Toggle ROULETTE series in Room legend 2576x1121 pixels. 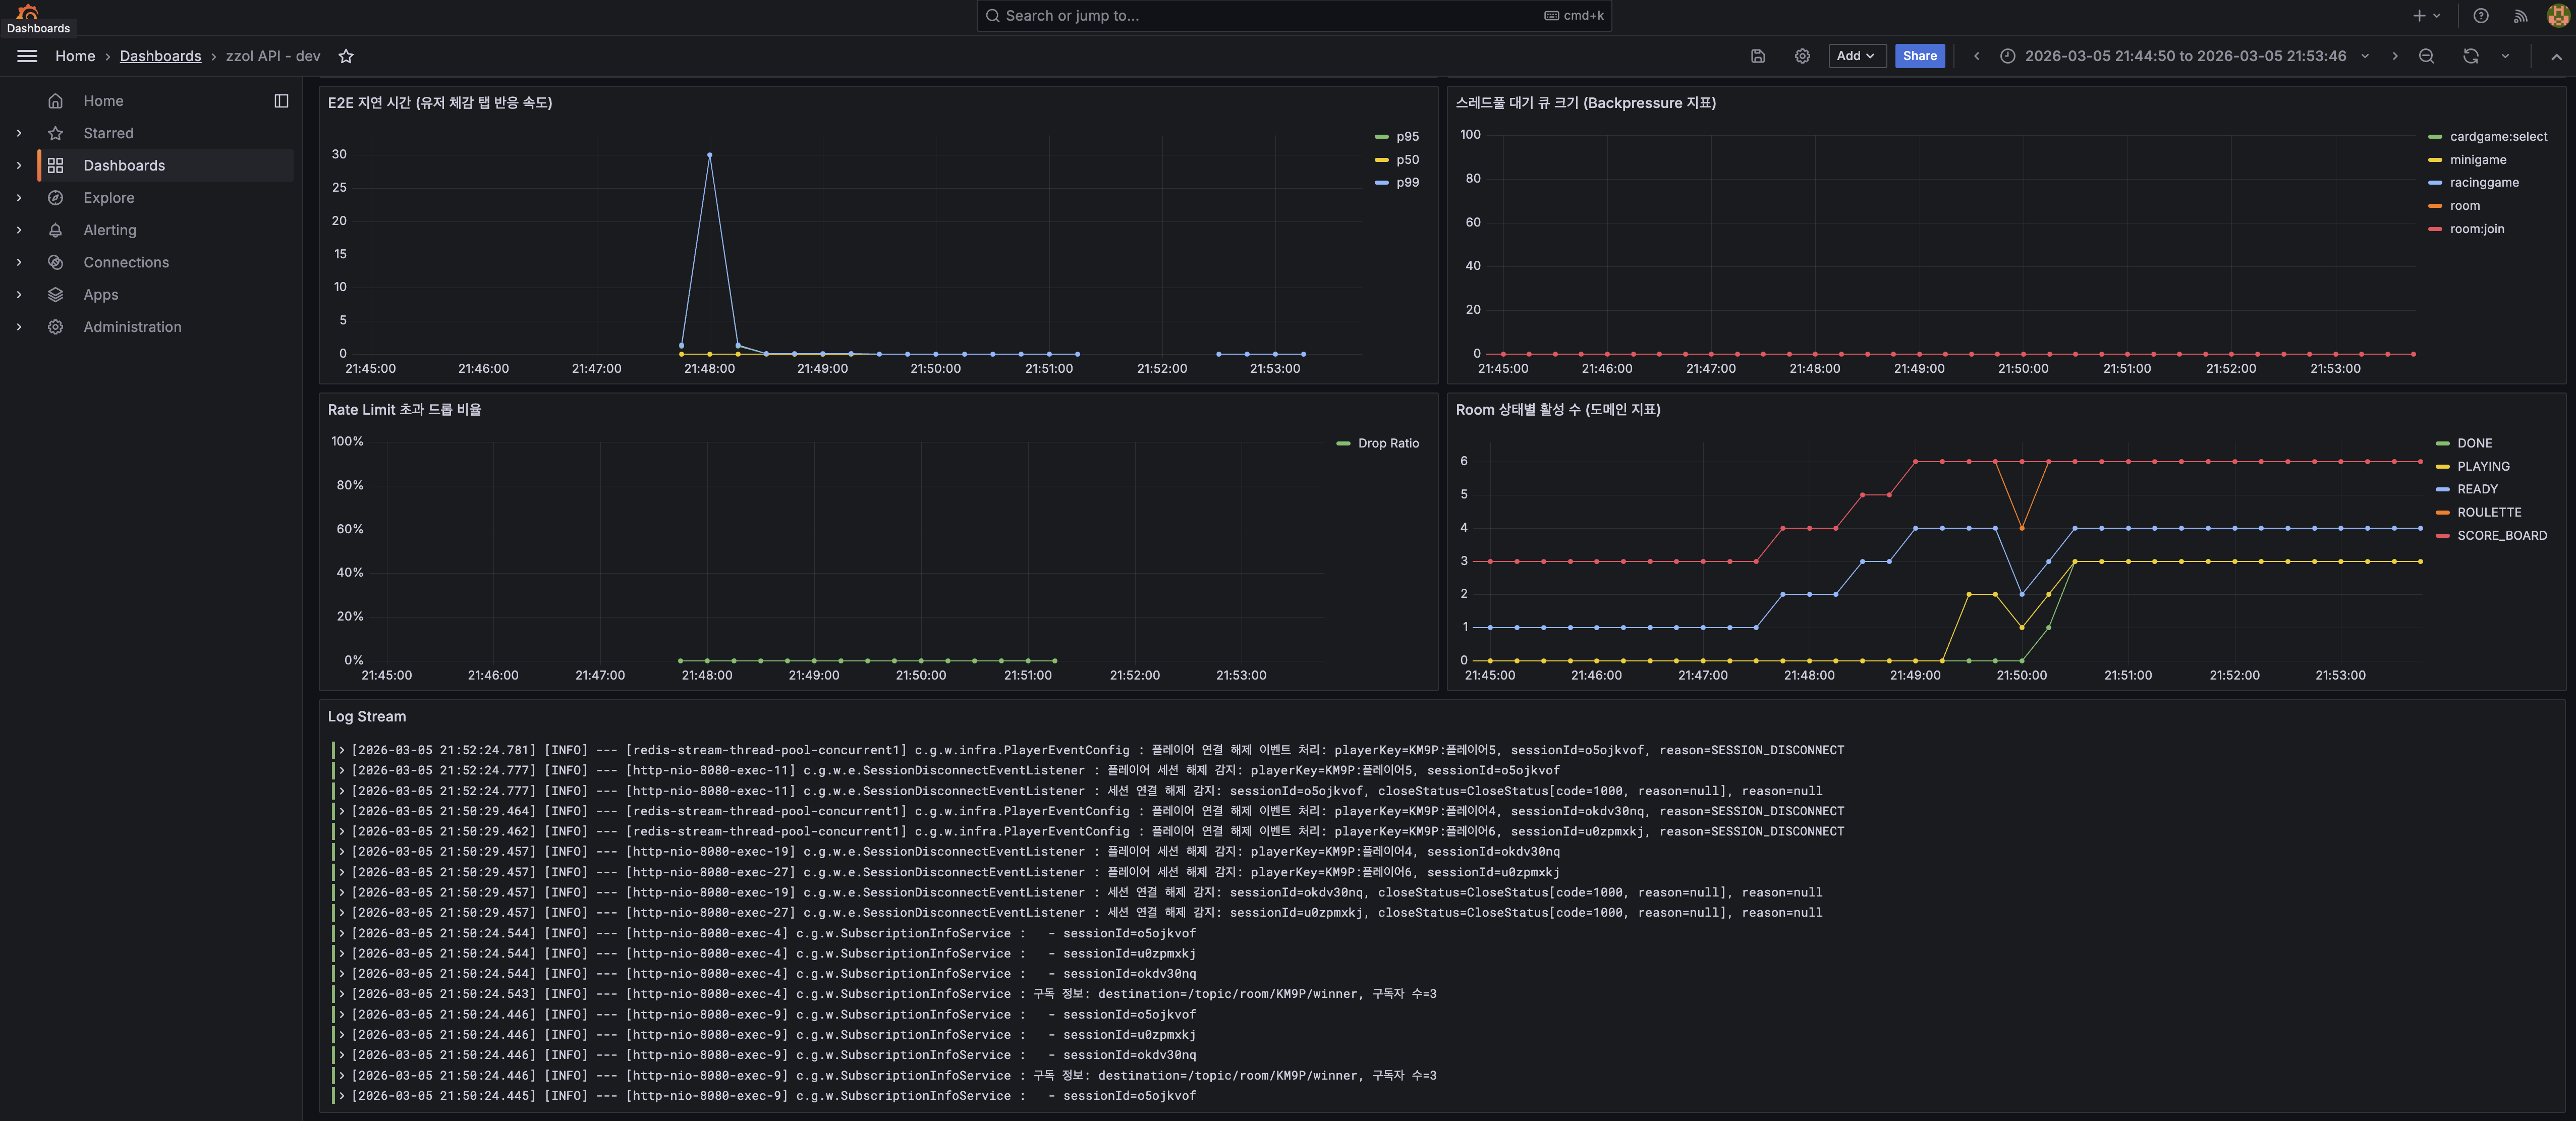pyautogui.click(x=2488, y=512)
